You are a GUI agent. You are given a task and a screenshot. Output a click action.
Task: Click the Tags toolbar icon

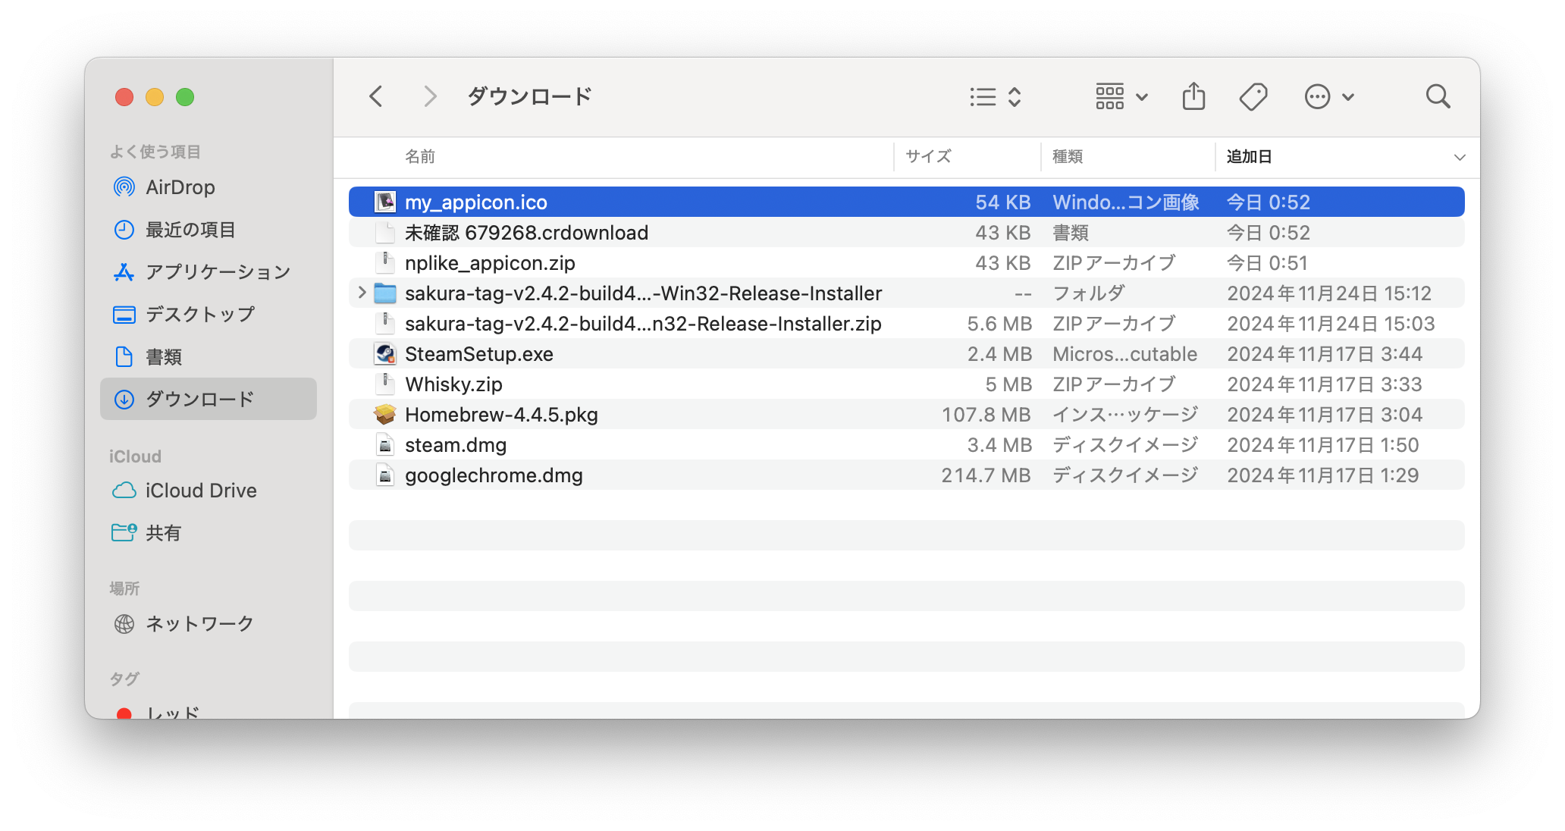point(1253,96)
